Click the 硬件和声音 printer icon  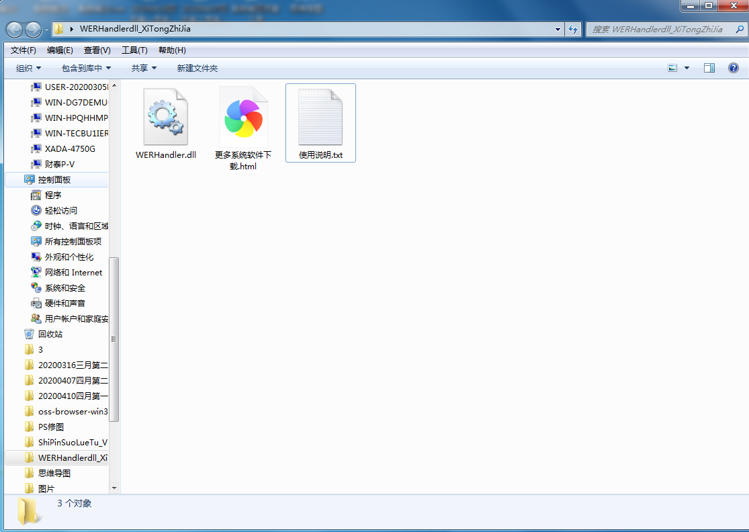pos(36,303)
